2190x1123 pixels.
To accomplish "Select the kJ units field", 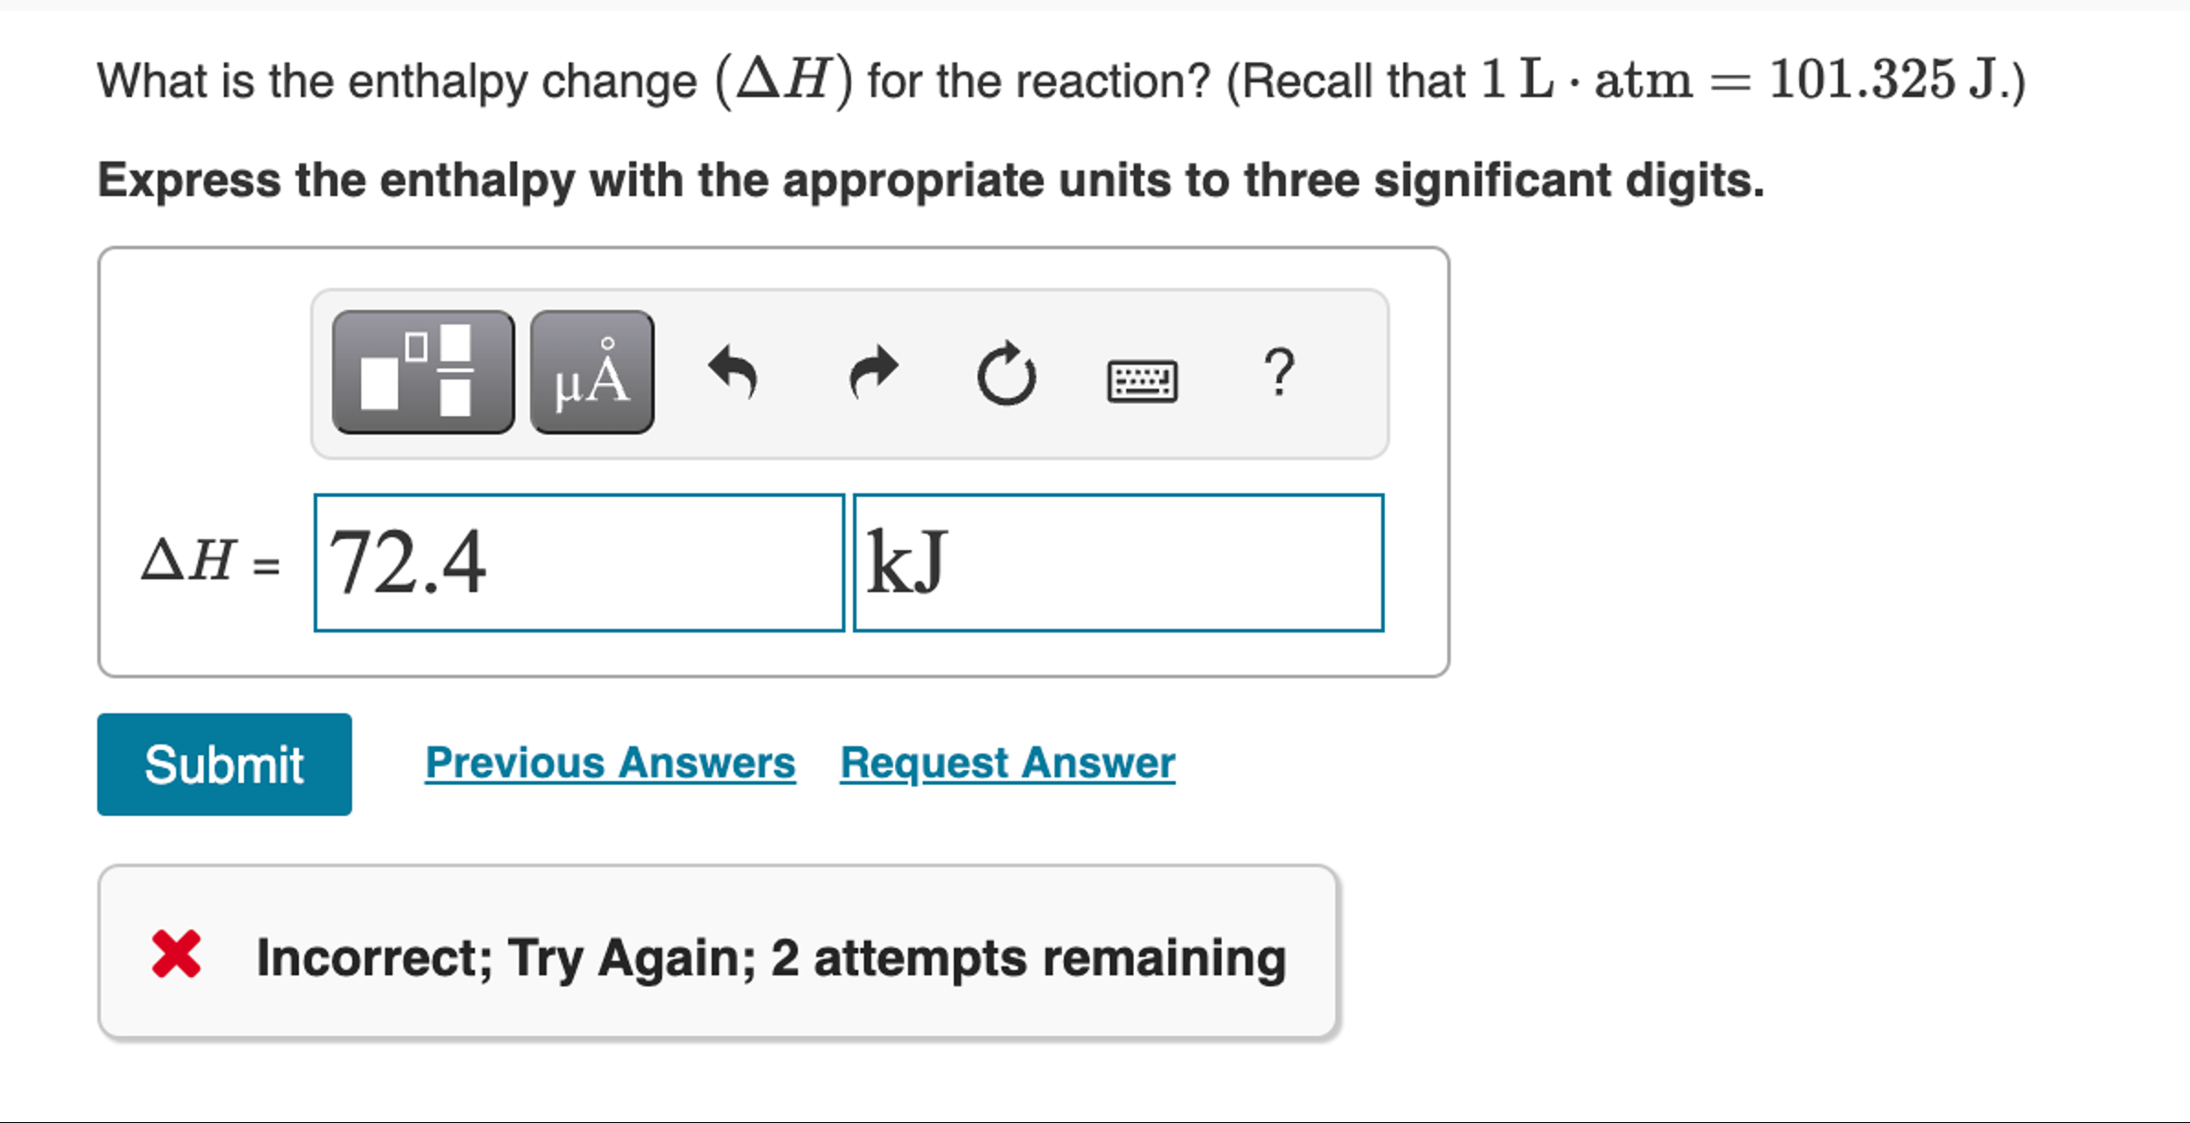I will 1117,562.
